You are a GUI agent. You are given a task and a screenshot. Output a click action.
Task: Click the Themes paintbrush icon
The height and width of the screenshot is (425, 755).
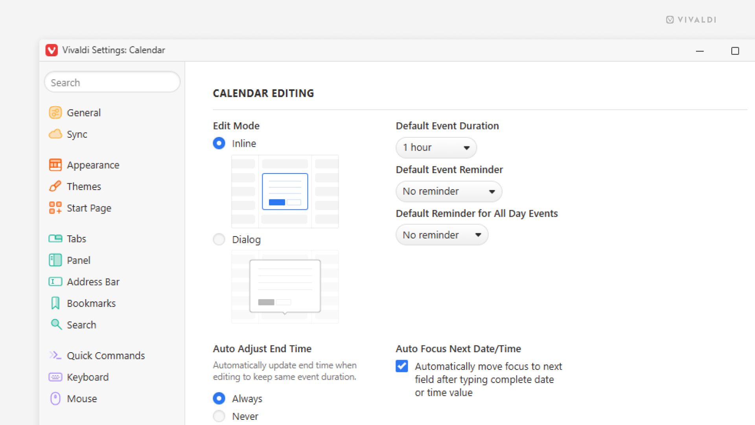(55, 186)
